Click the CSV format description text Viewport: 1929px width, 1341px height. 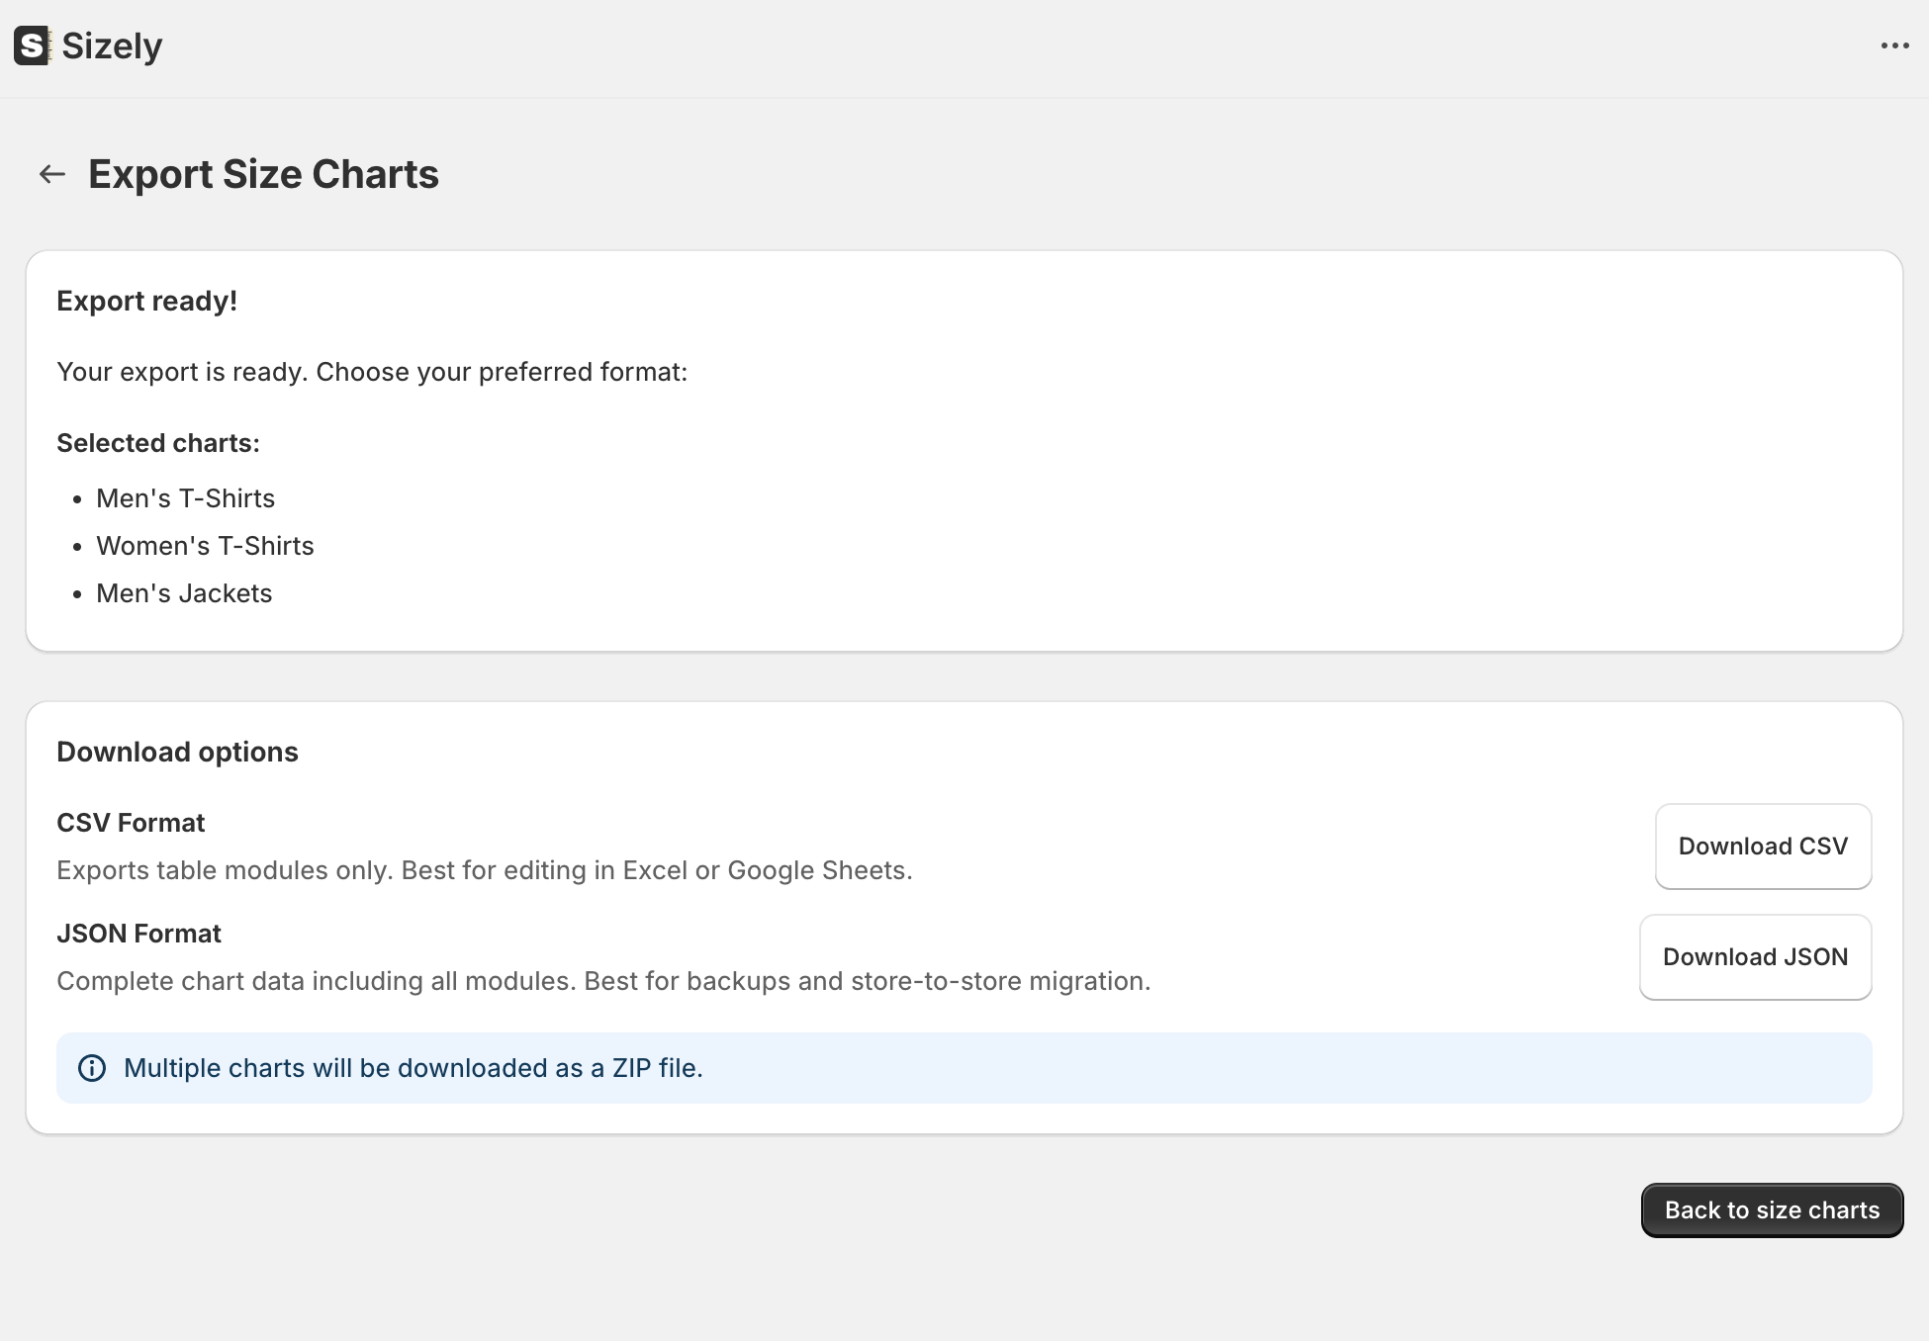[485, 870]
